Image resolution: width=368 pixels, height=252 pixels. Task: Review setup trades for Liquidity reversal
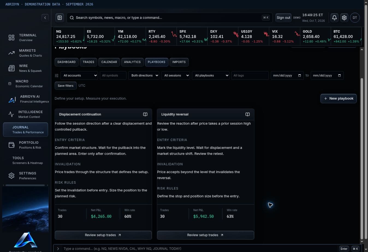pos(206,235)
